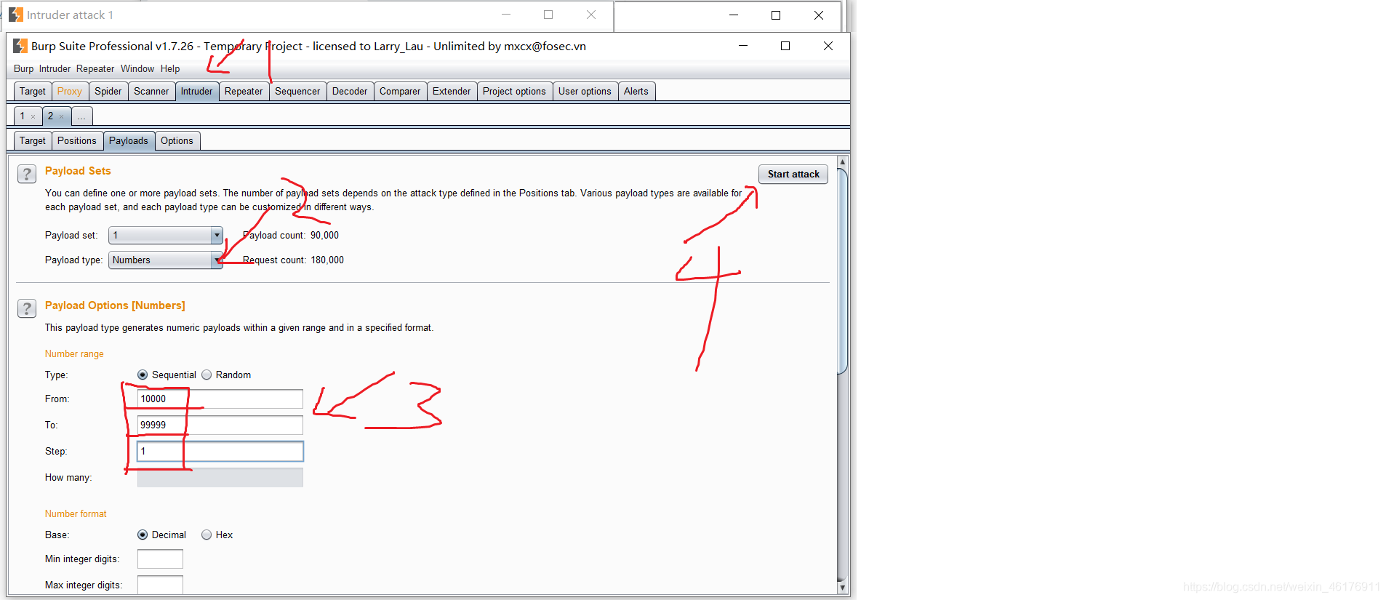Switch to the Proxy tab
Screen dimensions: 1386x600
[x=70, y=91]
